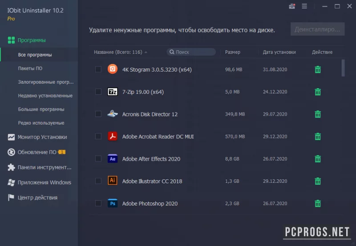Click the Windows Apps flag logo icon
This screenshot has width=356, height=246.
(x=11, y=182)
